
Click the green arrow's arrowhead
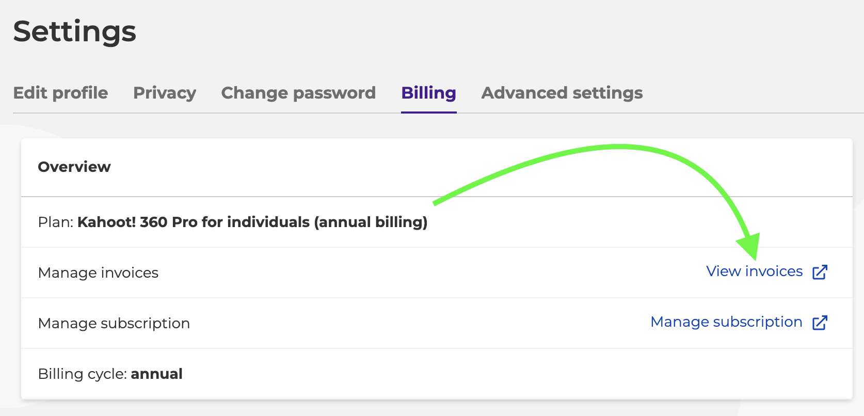coord(750,246)
